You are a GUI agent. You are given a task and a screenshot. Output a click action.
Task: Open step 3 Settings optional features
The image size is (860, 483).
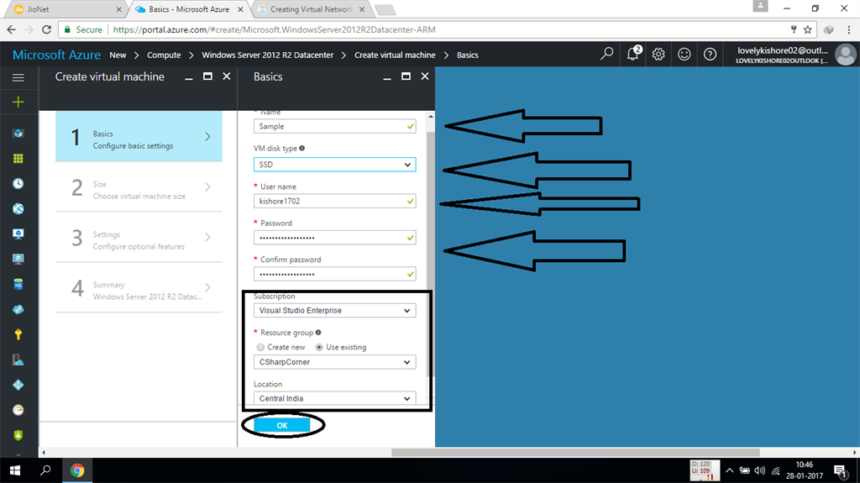(139, 237)
